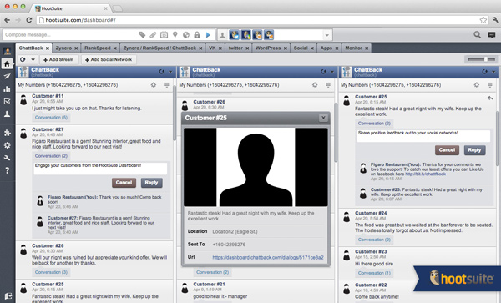
Task: Click the browser bookmark star
Action: [x=483, y=20]
